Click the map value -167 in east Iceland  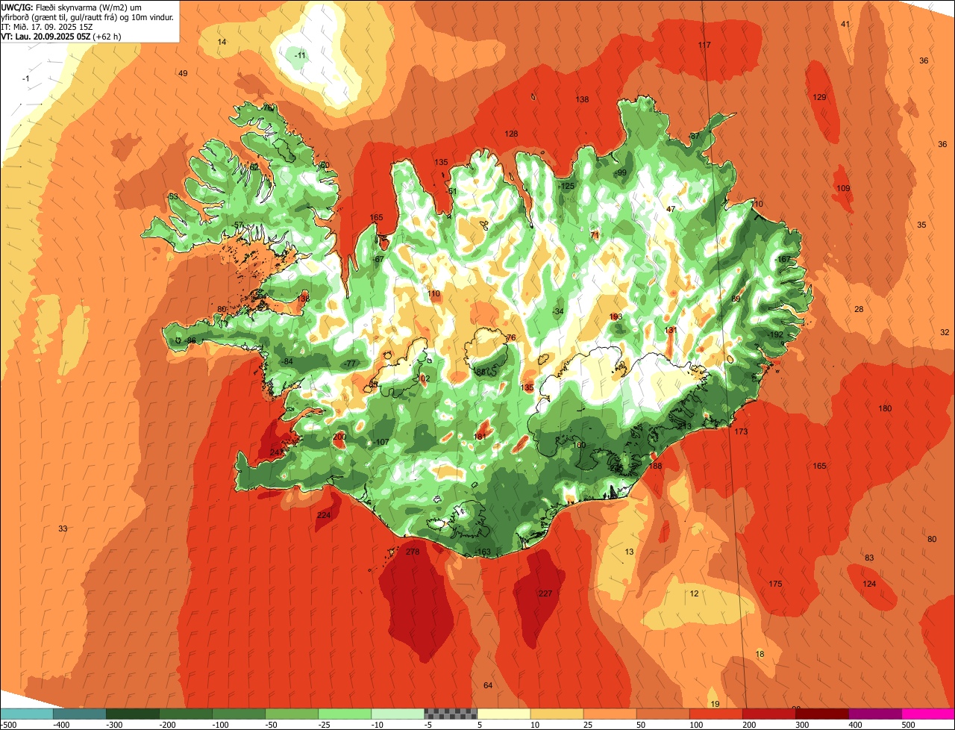783,259
